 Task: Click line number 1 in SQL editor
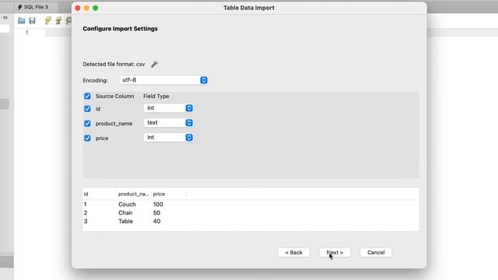[27, 32]
